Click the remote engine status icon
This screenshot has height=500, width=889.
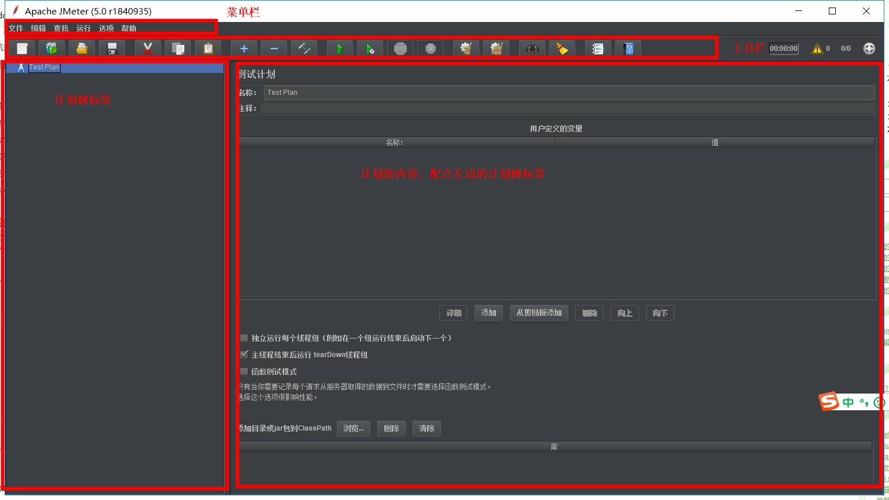point(869,49)
